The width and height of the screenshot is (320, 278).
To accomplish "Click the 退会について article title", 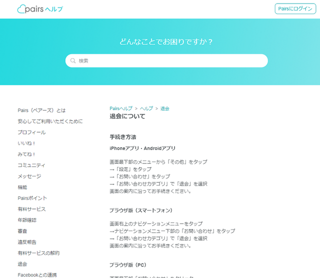I will click(x=127, y=116).
